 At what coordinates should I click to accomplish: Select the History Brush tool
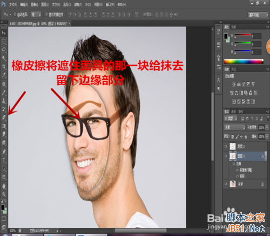(x=4, y=109)
